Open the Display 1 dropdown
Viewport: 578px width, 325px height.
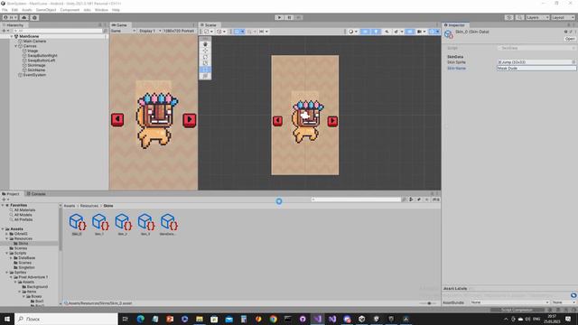point(150,31)
